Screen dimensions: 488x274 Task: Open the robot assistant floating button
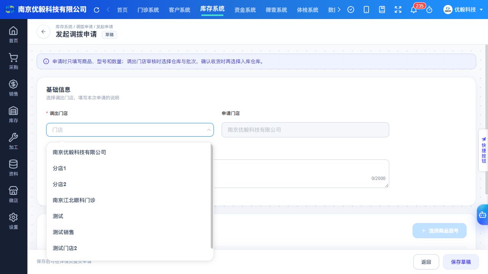[482, 215]
